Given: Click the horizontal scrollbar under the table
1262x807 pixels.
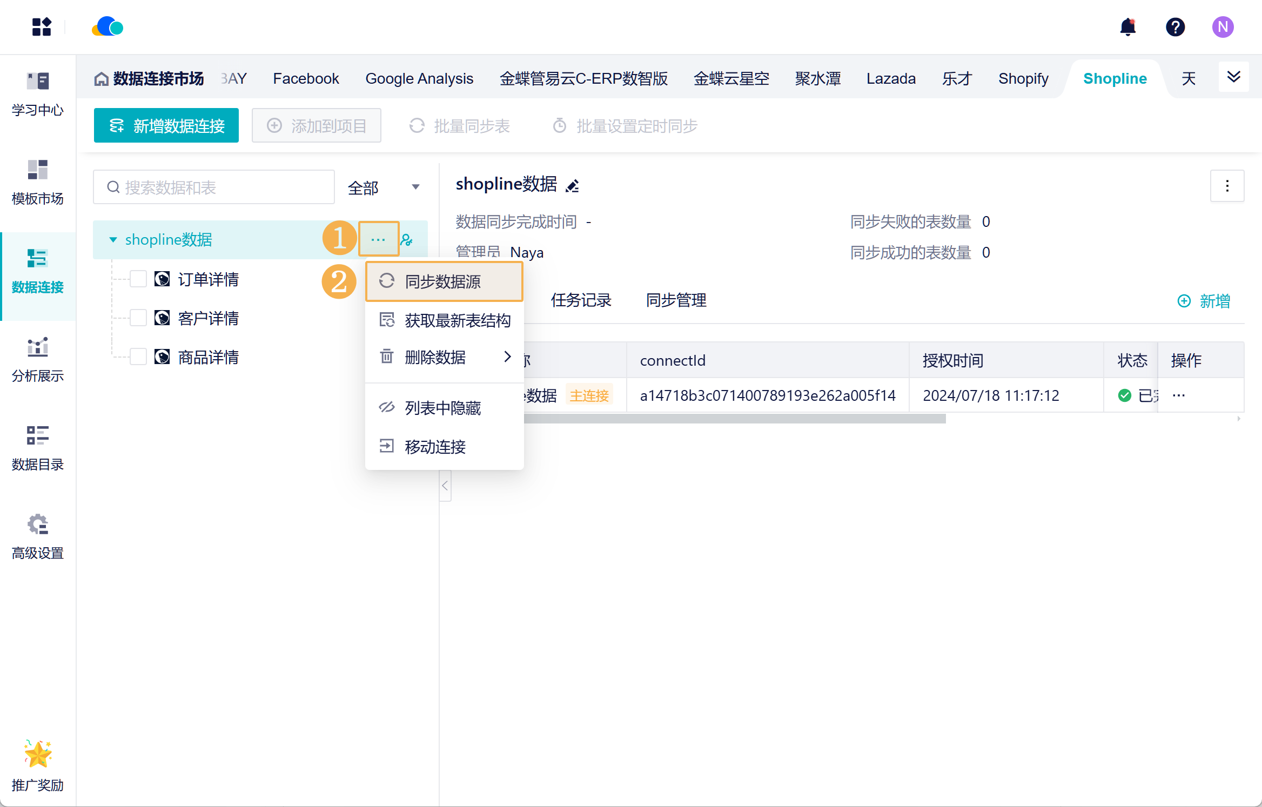Looking at the screenshot, I should 735,419.
